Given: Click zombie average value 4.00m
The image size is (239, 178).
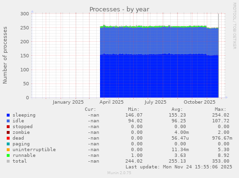Looking at the screenshot, I should click(x=182, y=132).
